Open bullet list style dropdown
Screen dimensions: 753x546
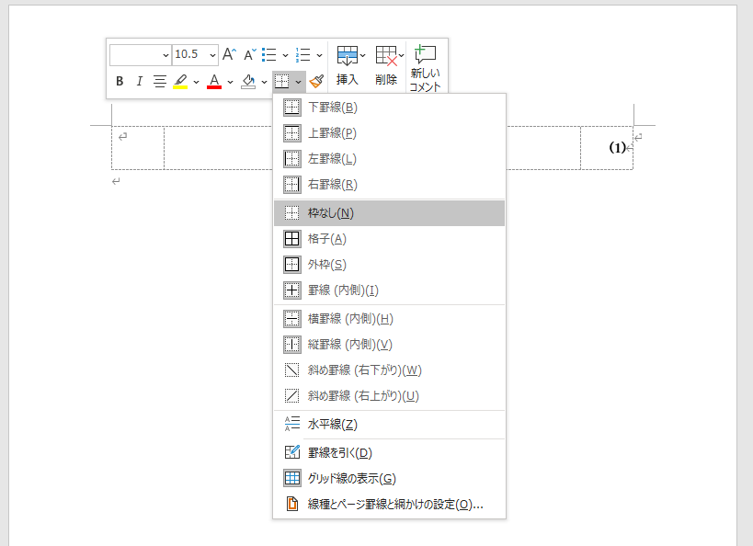tap(285, 55)
